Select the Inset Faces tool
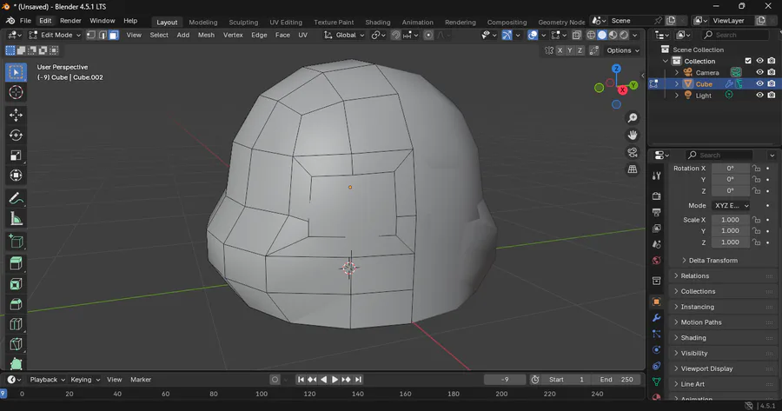The height and width of the screenshot is (411, 782). point(16,284)
